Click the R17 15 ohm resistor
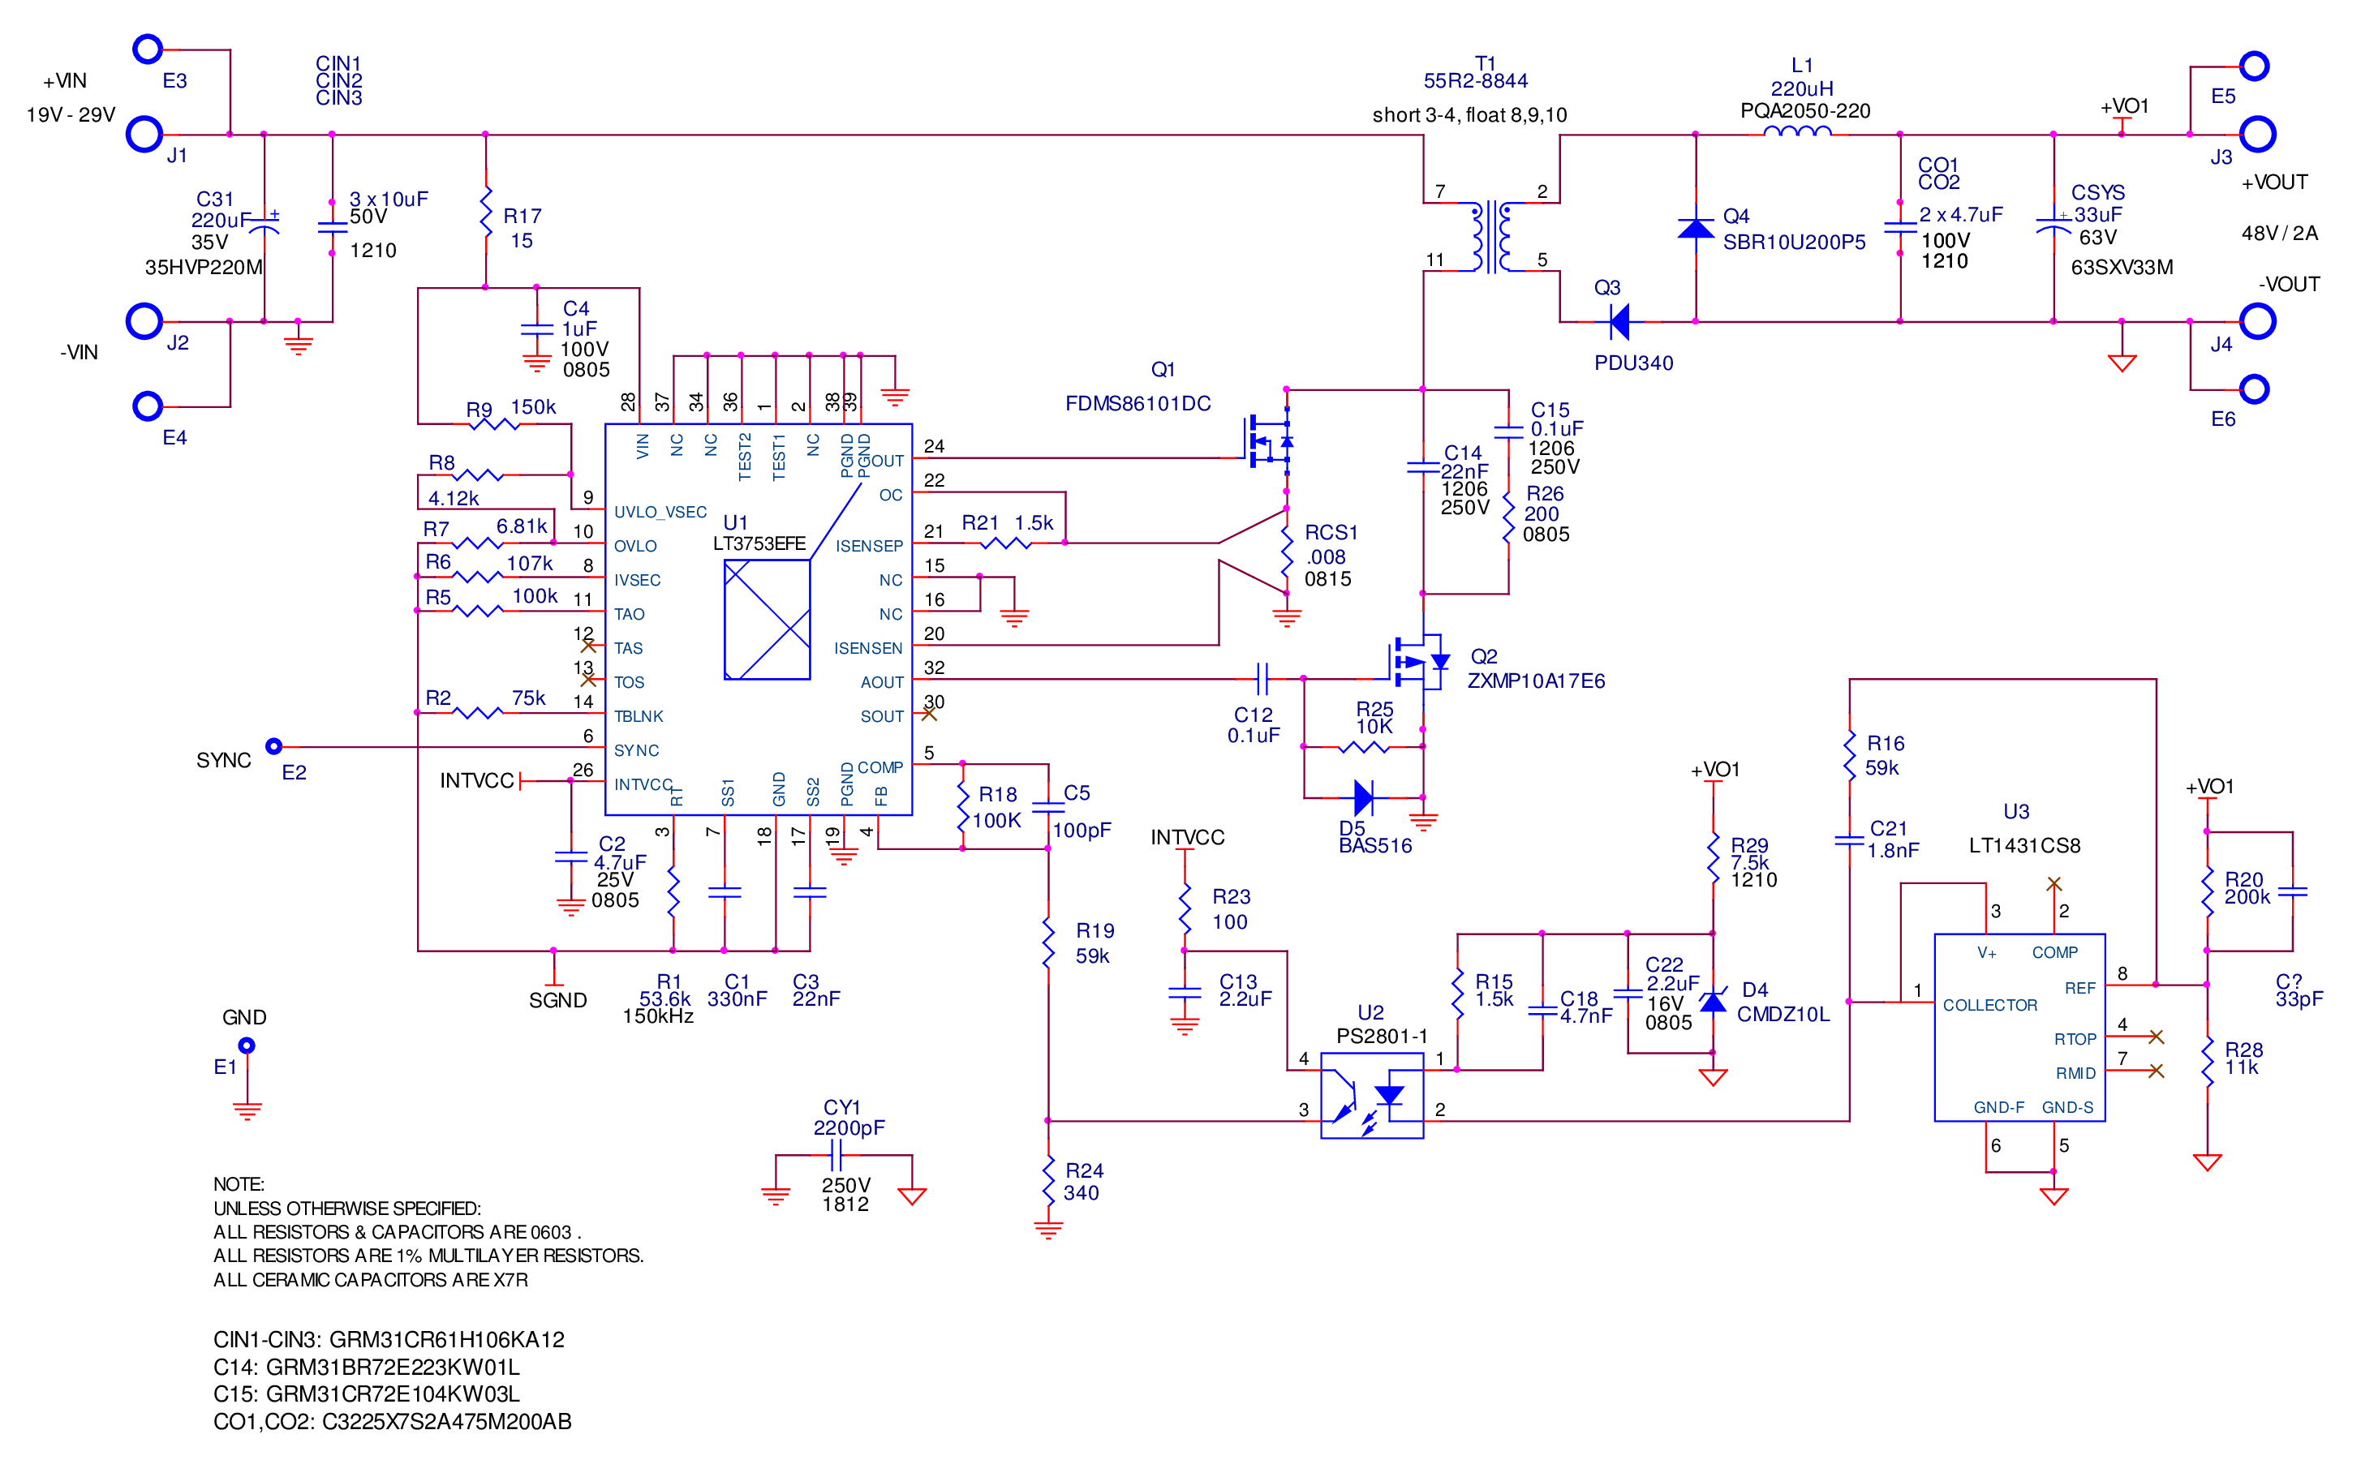2361x1460 pixels. click(486, 213)
